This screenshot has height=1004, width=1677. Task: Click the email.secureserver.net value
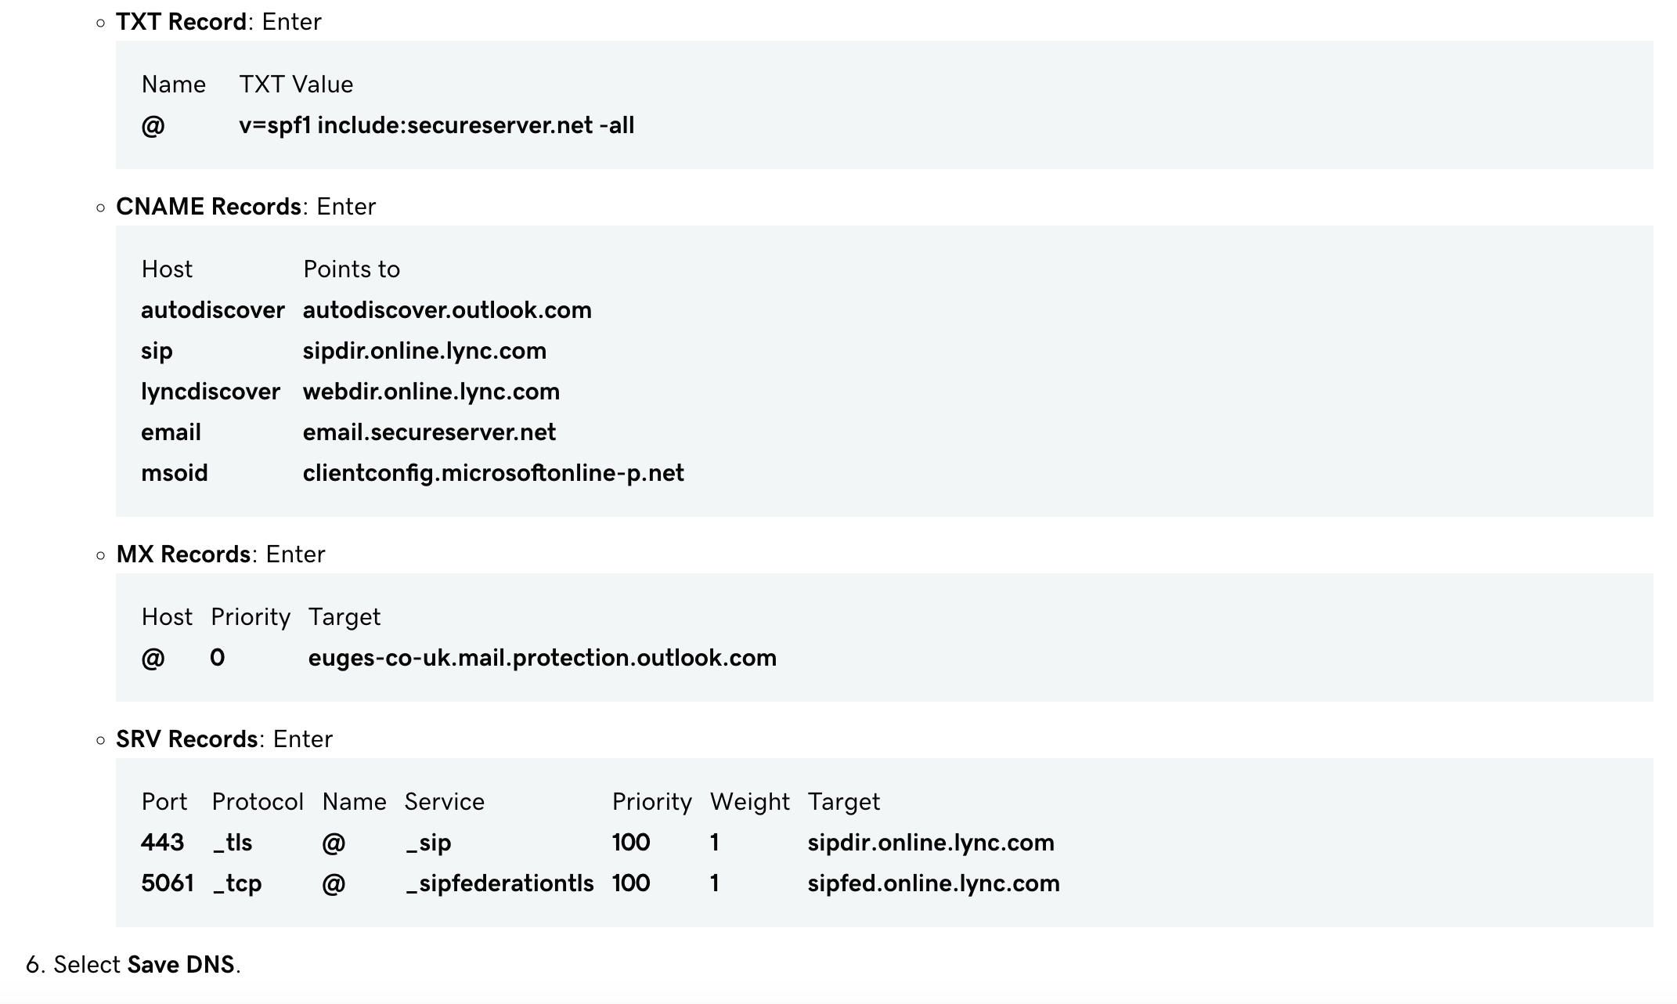[x=429, y=432]
